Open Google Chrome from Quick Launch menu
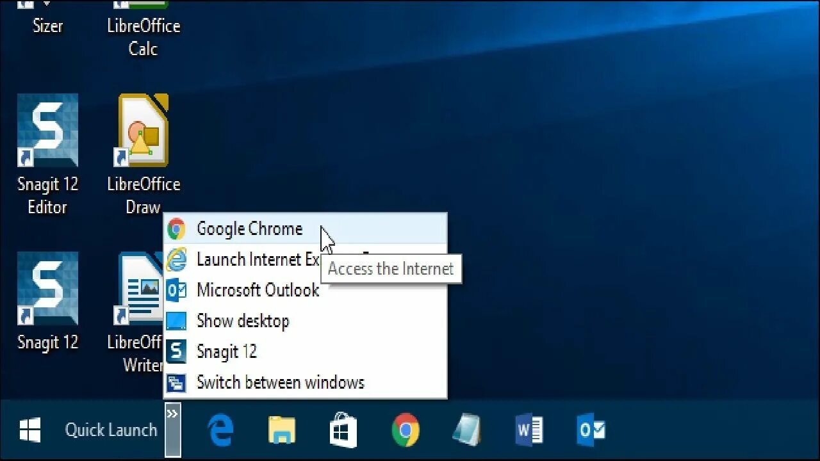 click(x=306, y=229)
